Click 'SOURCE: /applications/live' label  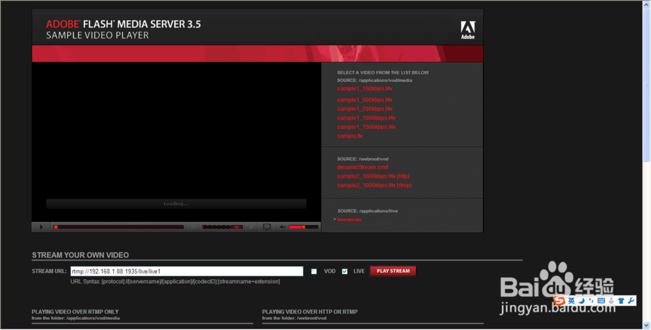[367, 211]
